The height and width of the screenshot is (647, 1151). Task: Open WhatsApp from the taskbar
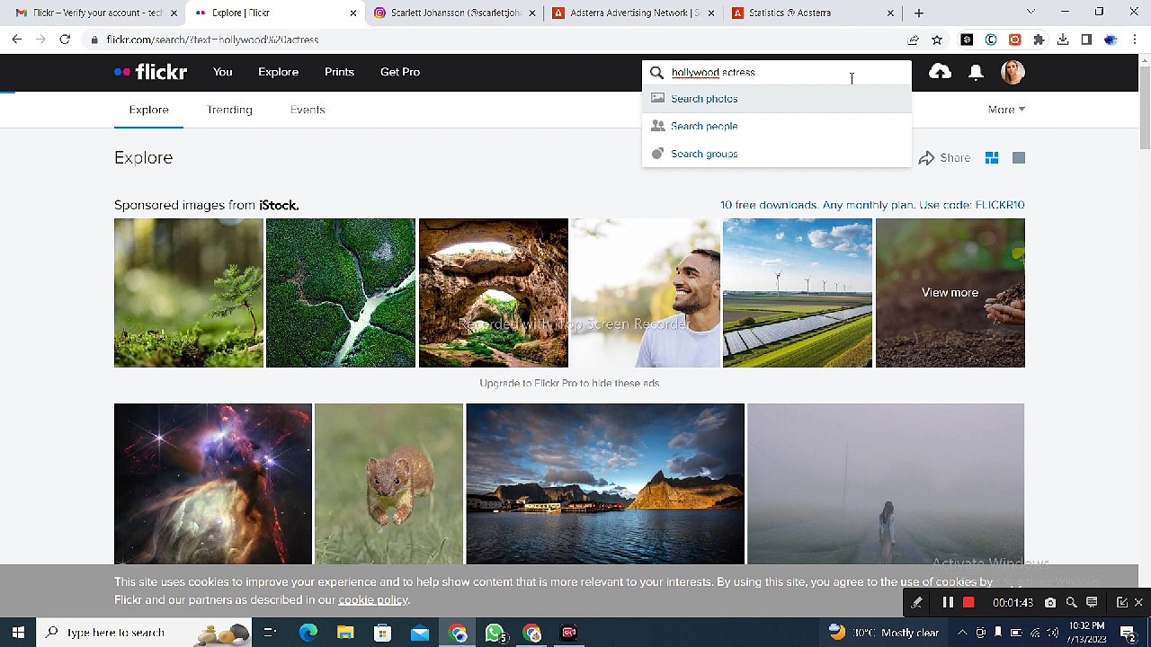(494, 633)
